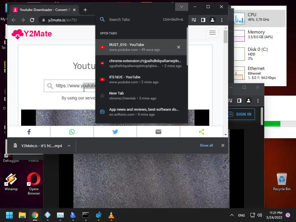Switch to New Tab entry in list
The height and width of the screenshot is (222, 296).
coord(141,96)
